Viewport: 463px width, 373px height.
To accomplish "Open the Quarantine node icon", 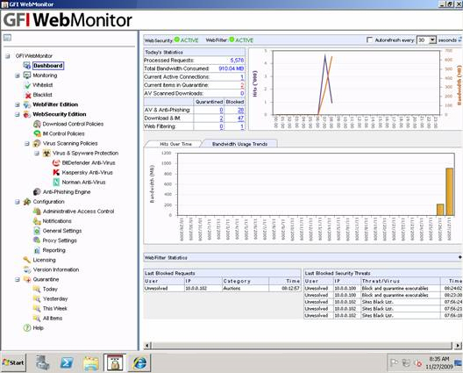I will click(x=27, y=279).
